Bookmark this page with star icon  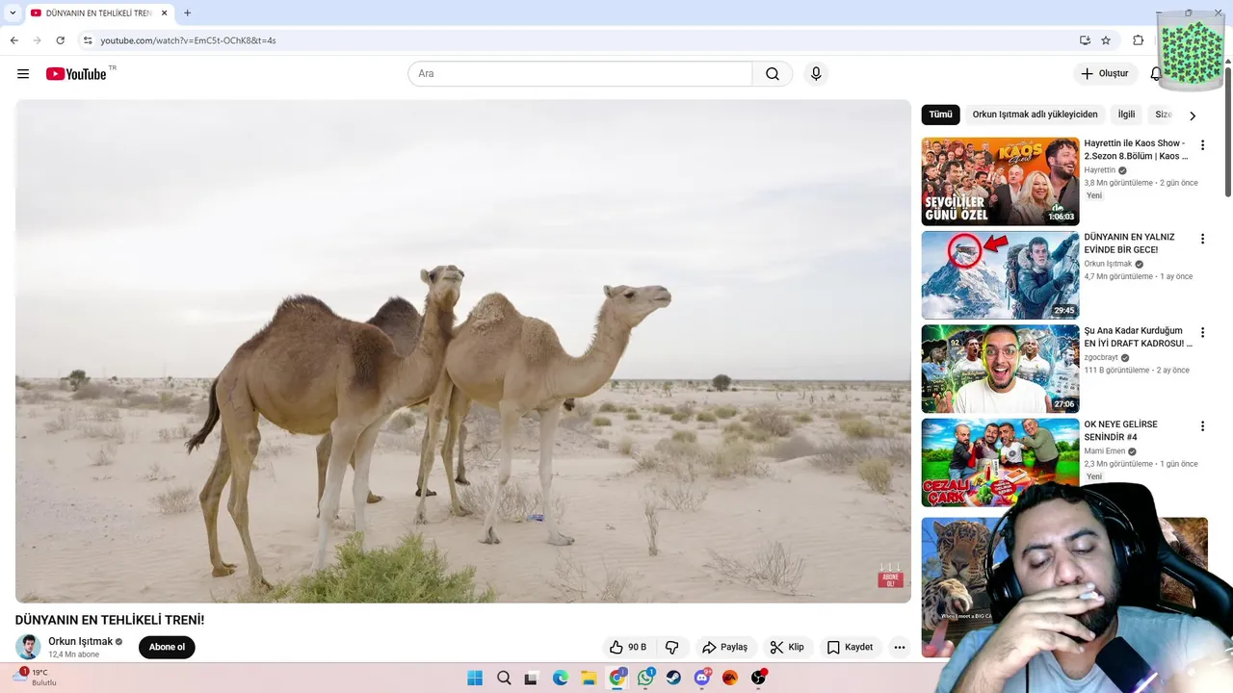(x=1106, y=40)
